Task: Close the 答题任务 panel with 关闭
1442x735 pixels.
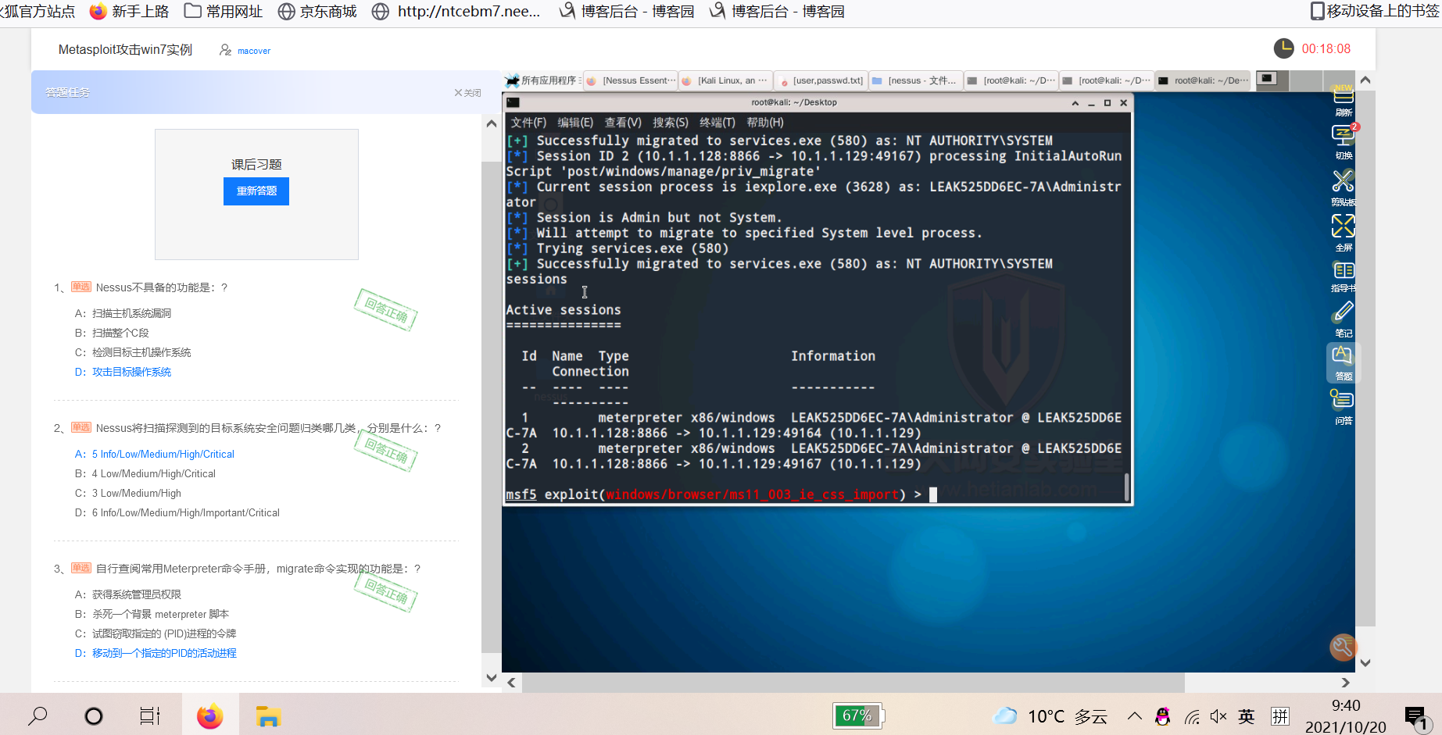Action: pyautogui.click(x=467, y=93)
